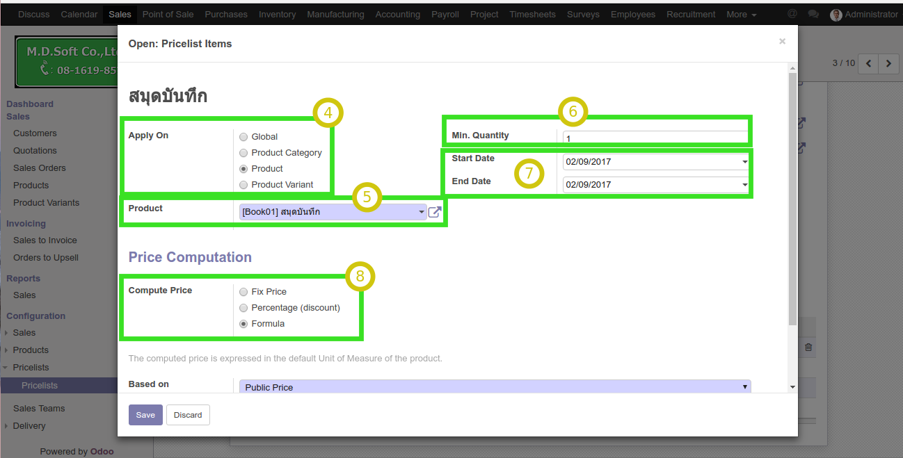Click the Discard button
The image size is (903, 458).
coord(188,415)
